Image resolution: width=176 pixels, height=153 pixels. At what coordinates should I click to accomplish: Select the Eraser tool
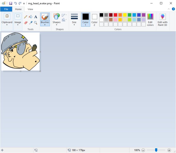pyautogui.click(x=26, y=23)
